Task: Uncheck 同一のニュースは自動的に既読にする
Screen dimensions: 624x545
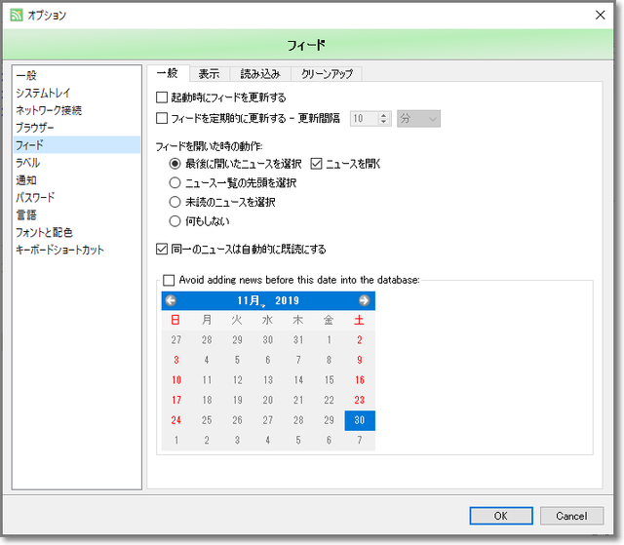Action: [x=163, y=249]
